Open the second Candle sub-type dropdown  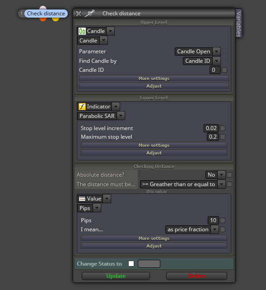click(x=103, y=40)
